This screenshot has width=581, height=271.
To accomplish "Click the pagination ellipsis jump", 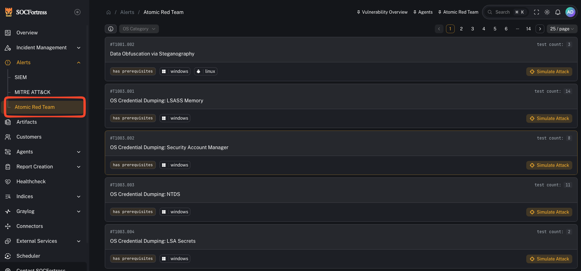I will (517, 29).
